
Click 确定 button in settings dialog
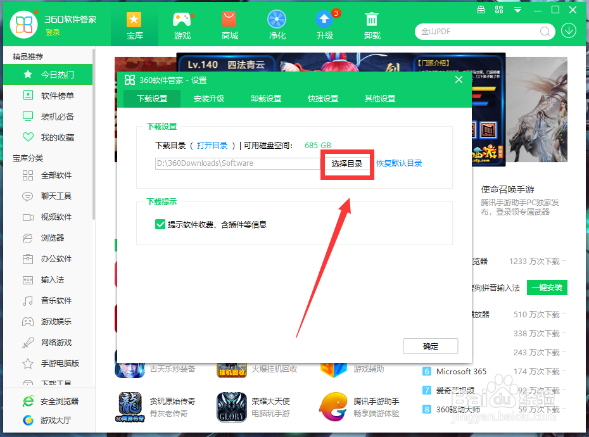[x=431, y=346]
